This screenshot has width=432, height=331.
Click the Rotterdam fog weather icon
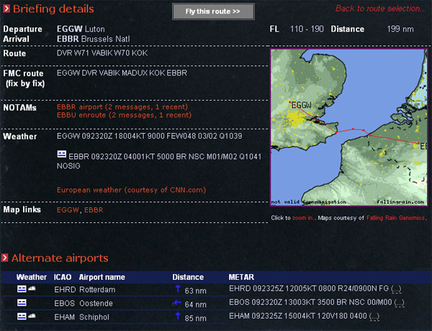(22, 289)
